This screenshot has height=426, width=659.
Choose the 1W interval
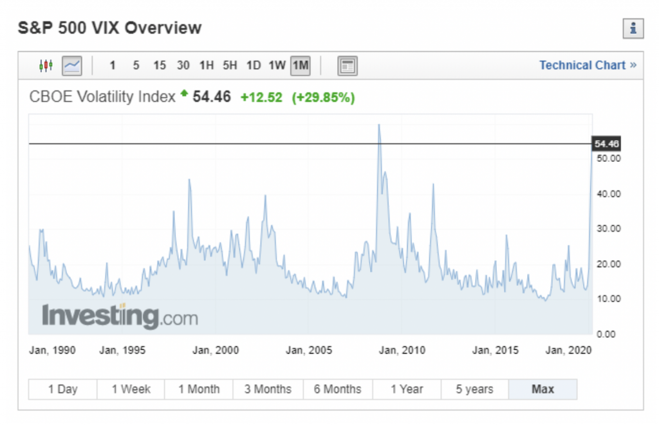point(277,66)
